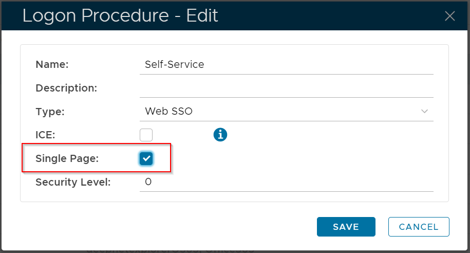Click the "Type:" label text
The width and height of the screenshot is (470, 253).
coord(50,112)
